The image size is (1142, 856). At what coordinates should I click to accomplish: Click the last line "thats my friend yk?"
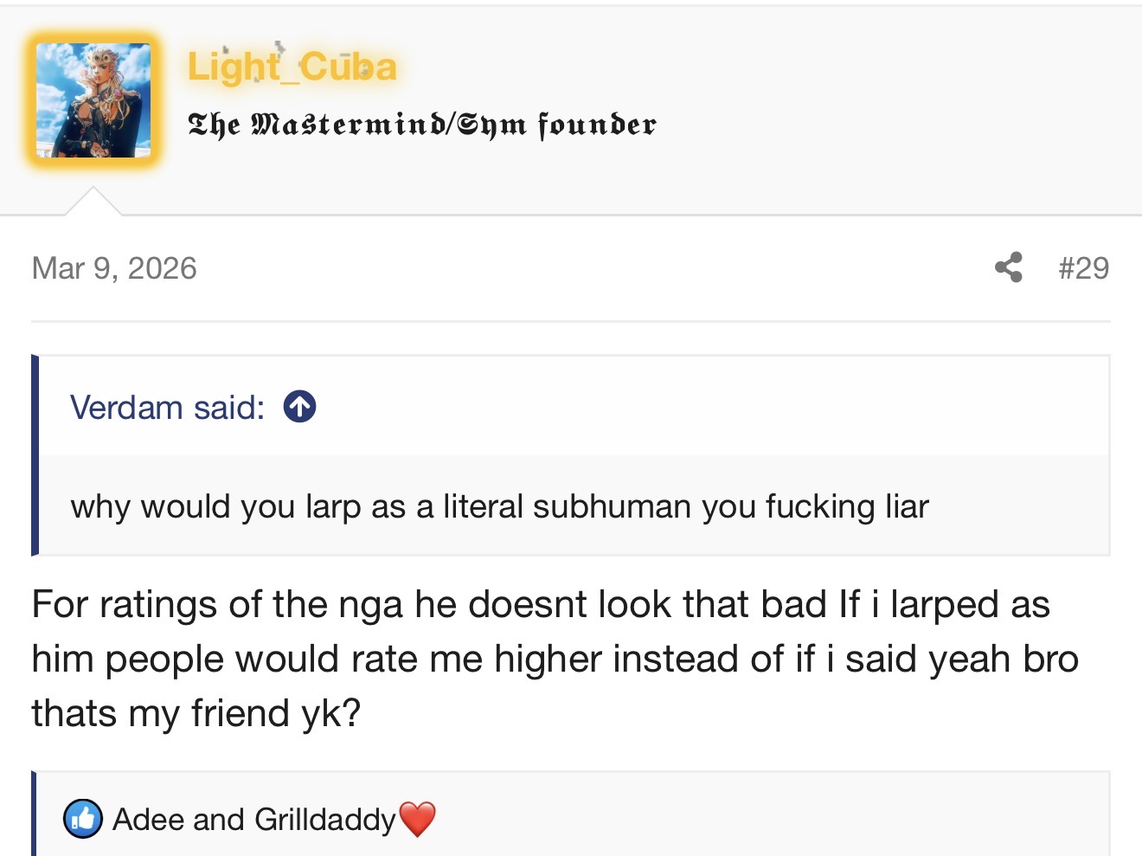click(x=196, y=714)
